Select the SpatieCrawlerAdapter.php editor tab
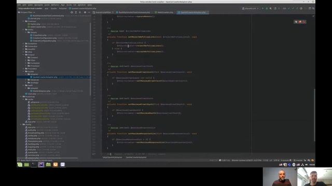Viewport: 332px width, 186px height. (192, 12)
